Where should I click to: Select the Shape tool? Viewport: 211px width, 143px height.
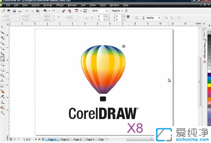2,32
